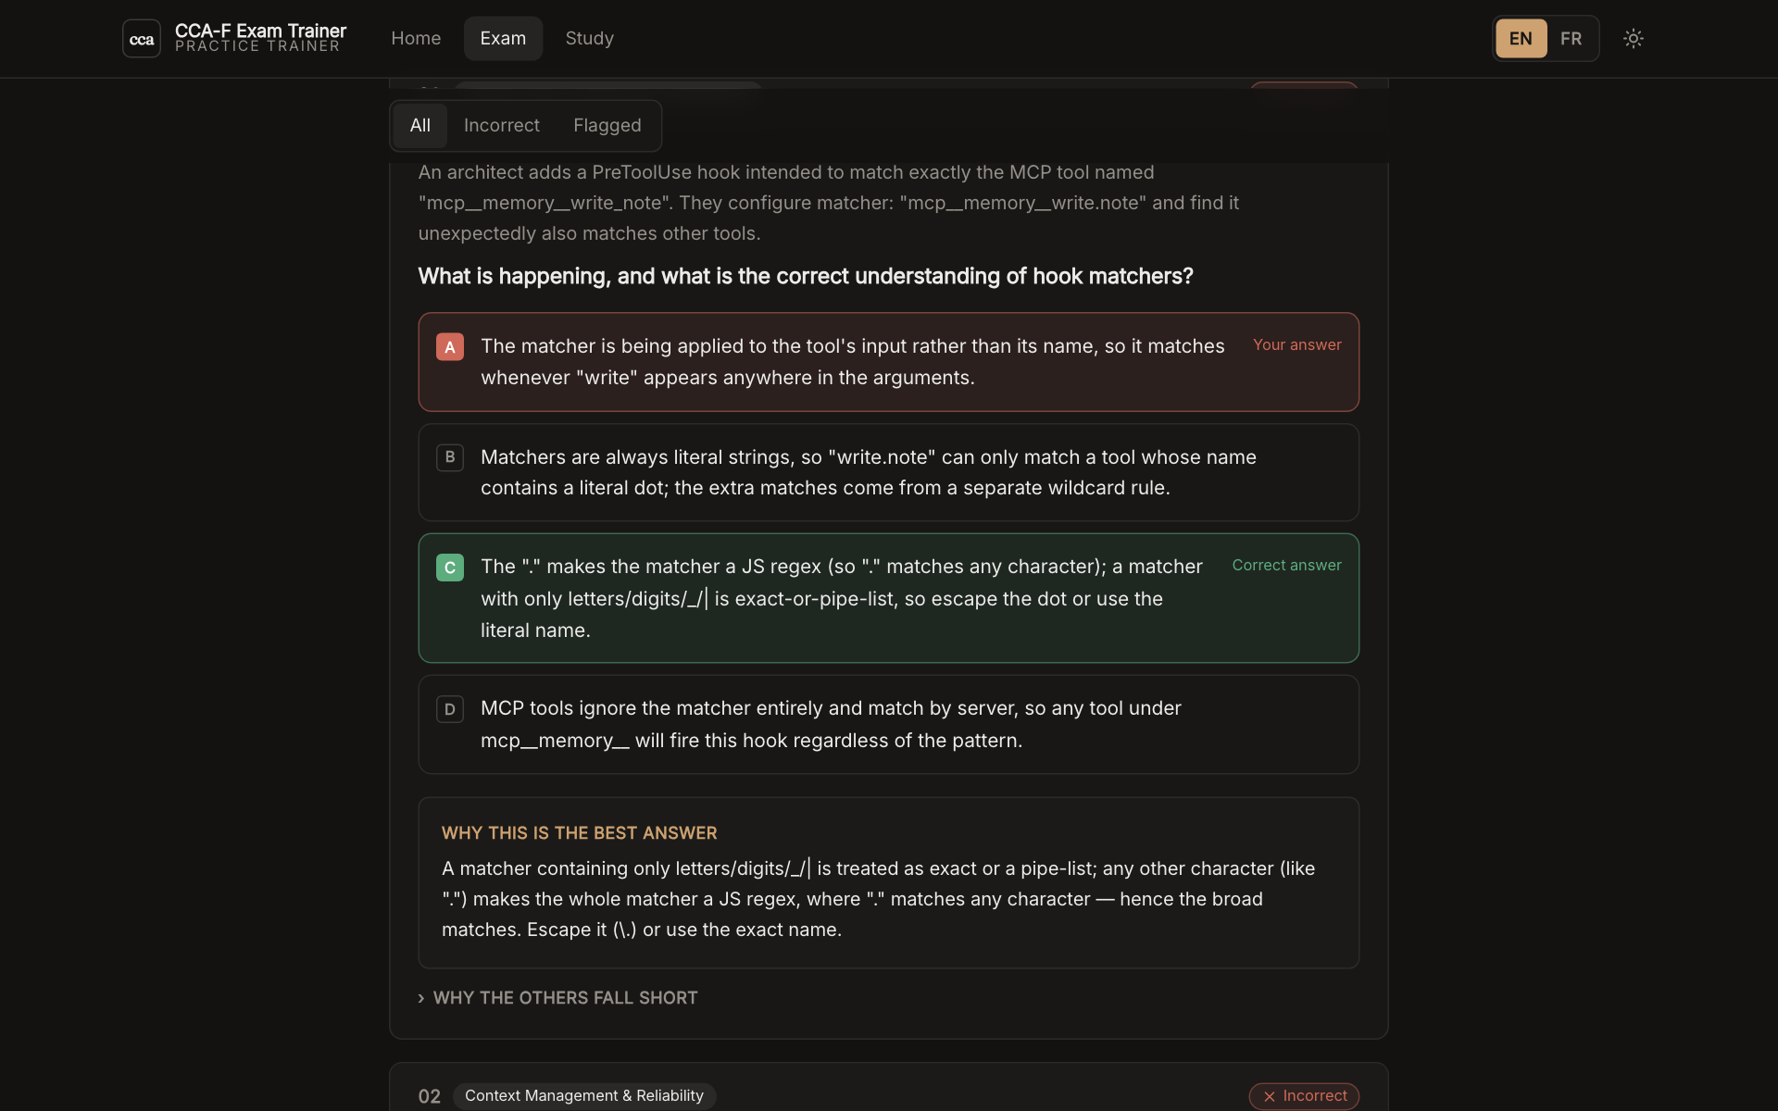Click the Context Management & Reliability tag

point(584,1096)
